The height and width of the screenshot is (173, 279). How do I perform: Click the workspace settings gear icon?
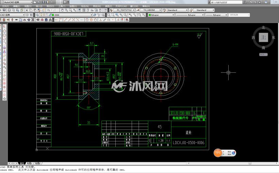click(x=27, y=15)
